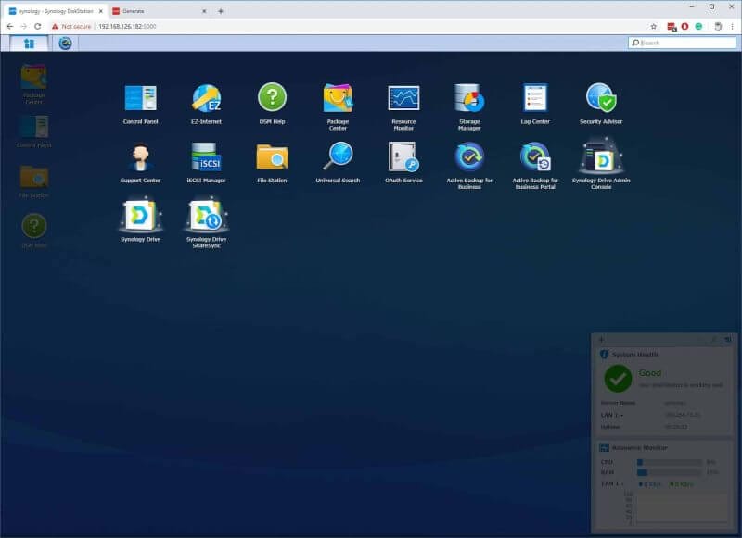The height and width of the screenshot is (538, 742).
Task: Open the Chrome customize menu
Action: coord(733,28)
